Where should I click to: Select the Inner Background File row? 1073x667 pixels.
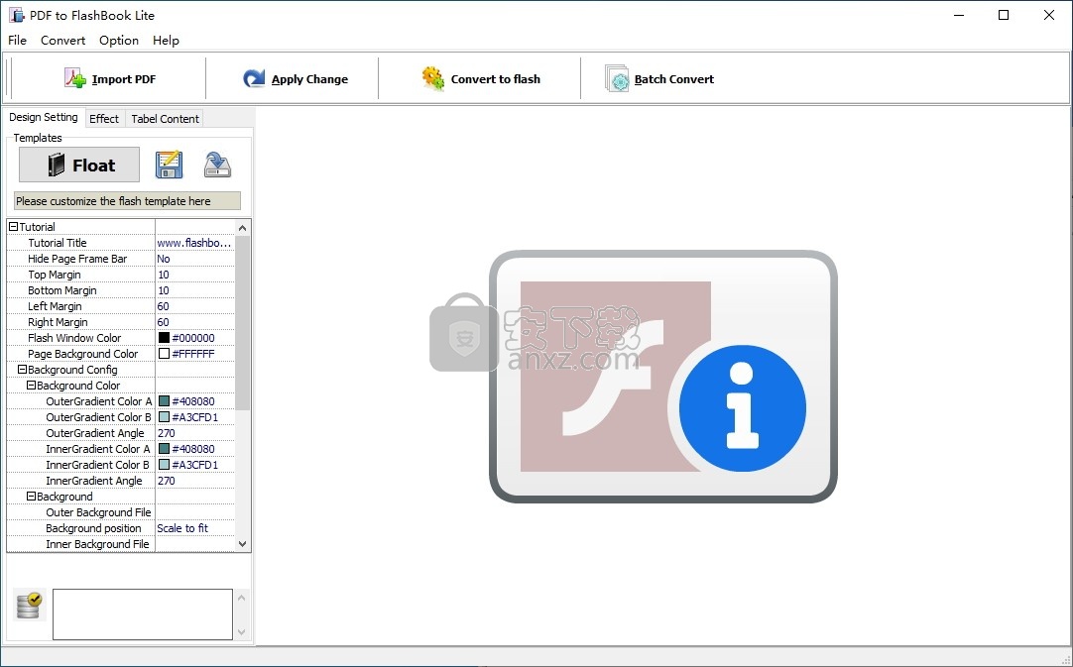coord(121,544)
